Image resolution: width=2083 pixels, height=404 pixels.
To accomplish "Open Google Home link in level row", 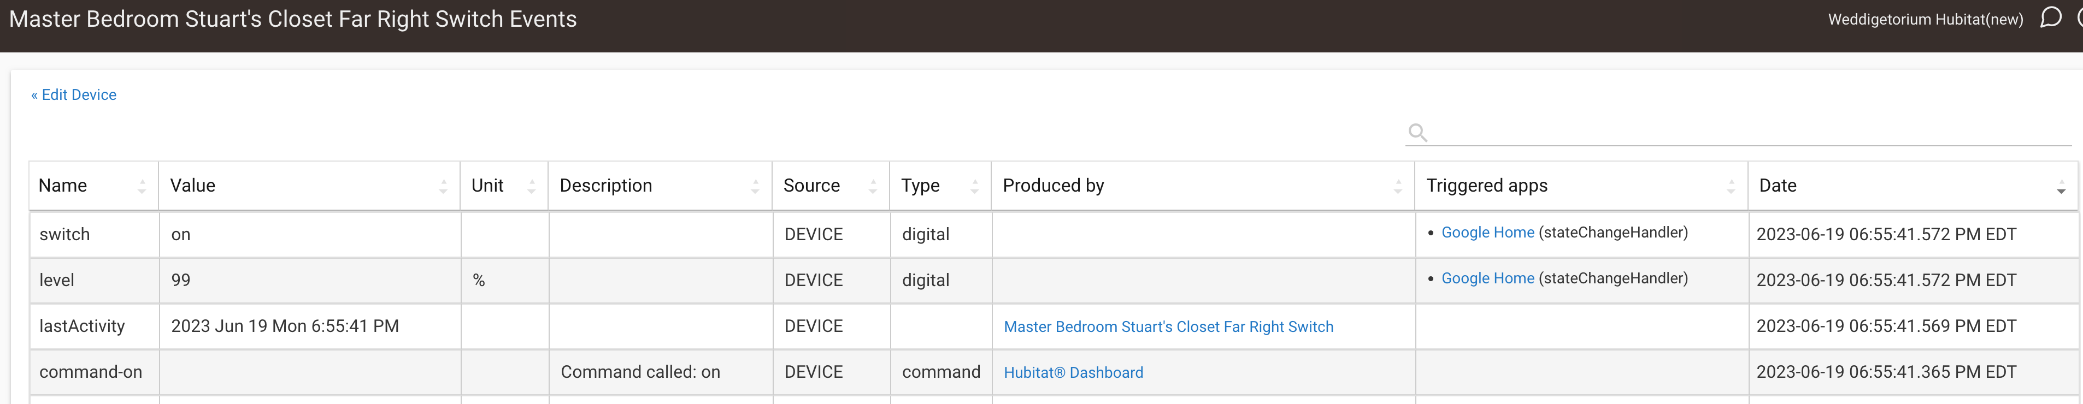I will pyautogui.click(x=1487, y=279).
